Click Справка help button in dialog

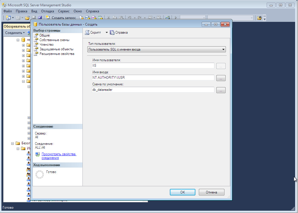119,32
